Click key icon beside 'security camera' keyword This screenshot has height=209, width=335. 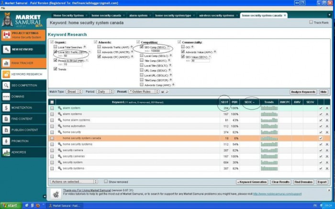60,150
